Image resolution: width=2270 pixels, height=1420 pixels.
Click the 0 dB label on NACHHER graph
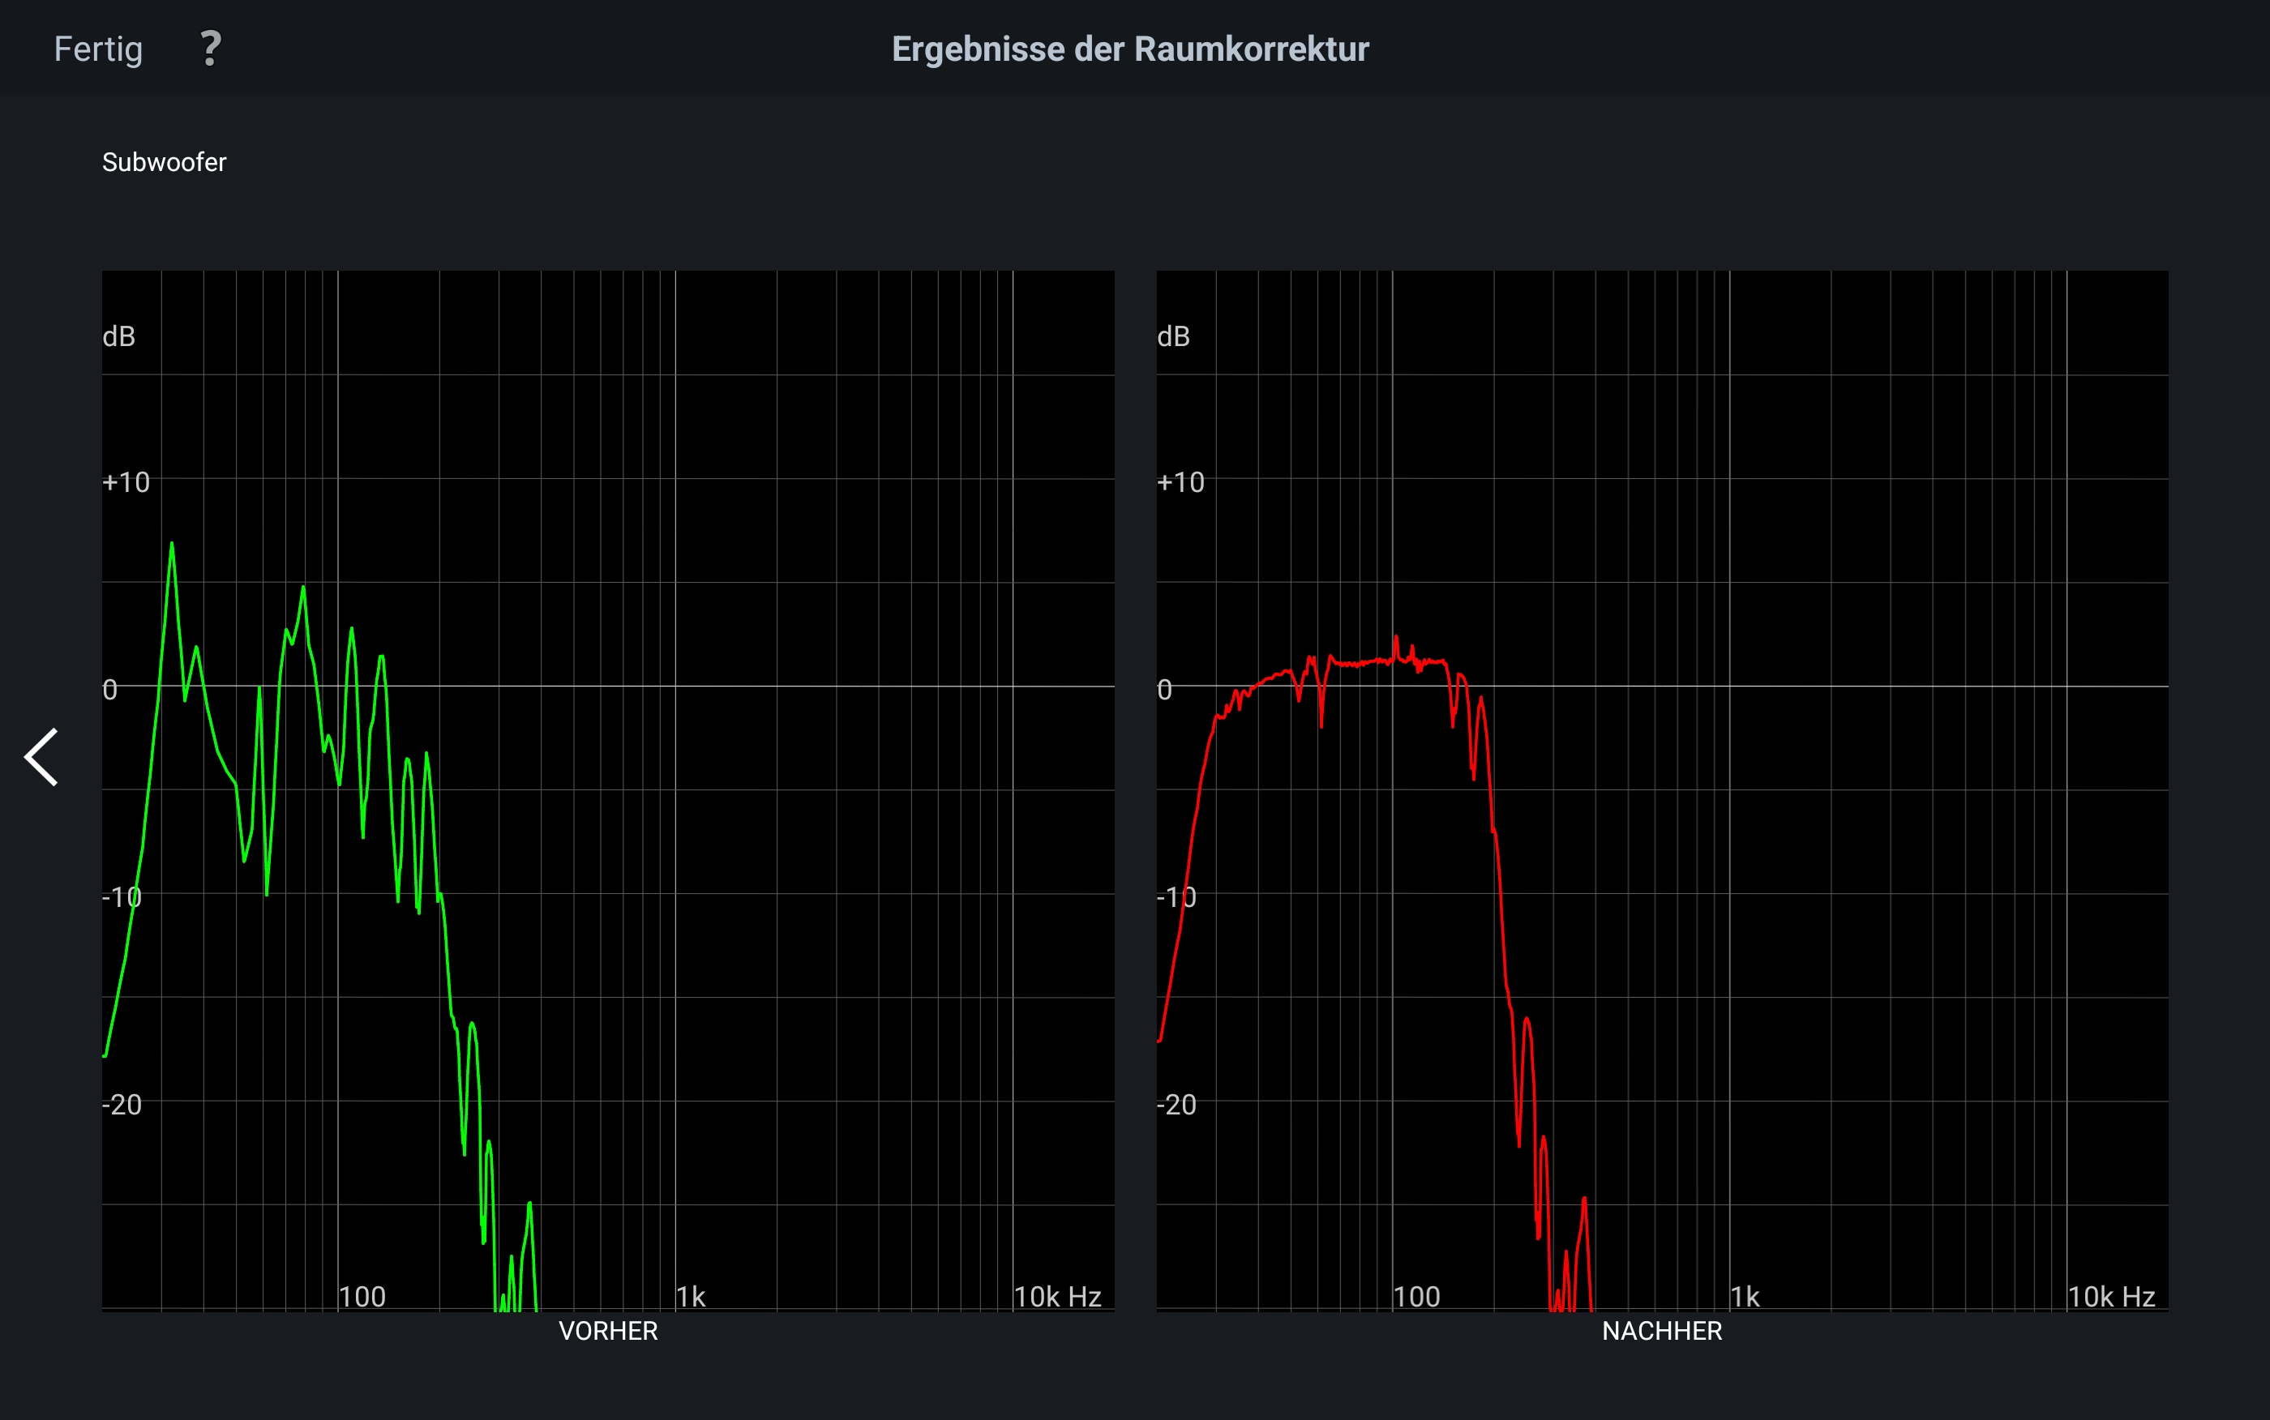[x=1164, y=691]
